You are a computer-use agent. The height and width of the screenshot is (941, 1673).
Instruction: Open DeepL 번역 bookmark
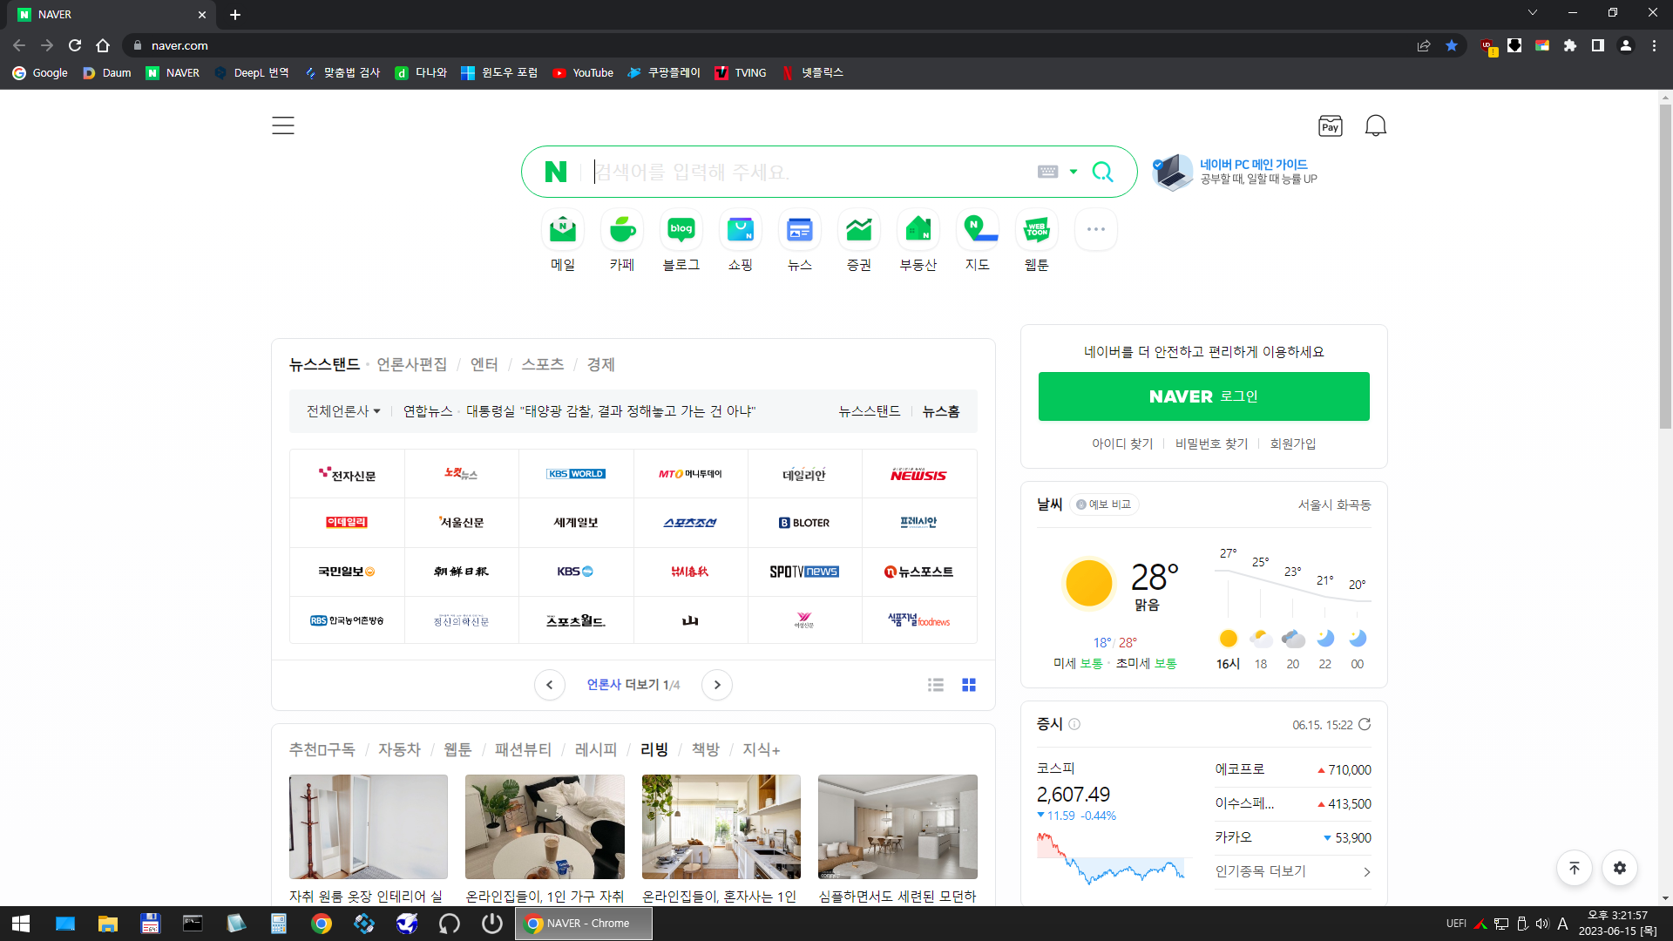pyautogui.click(x=252, y=73)
